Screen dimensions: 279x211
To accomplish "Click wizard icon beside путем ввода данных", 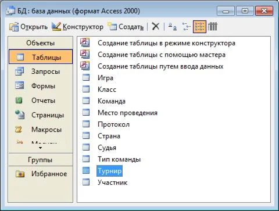I will (85, 66).
